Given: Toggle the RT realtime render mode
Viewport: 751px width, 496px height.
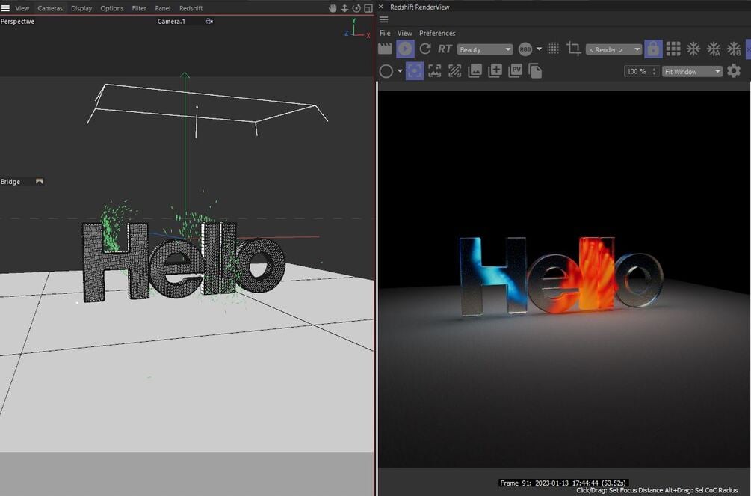Looking at the screenshot, I should coord(445,49).
